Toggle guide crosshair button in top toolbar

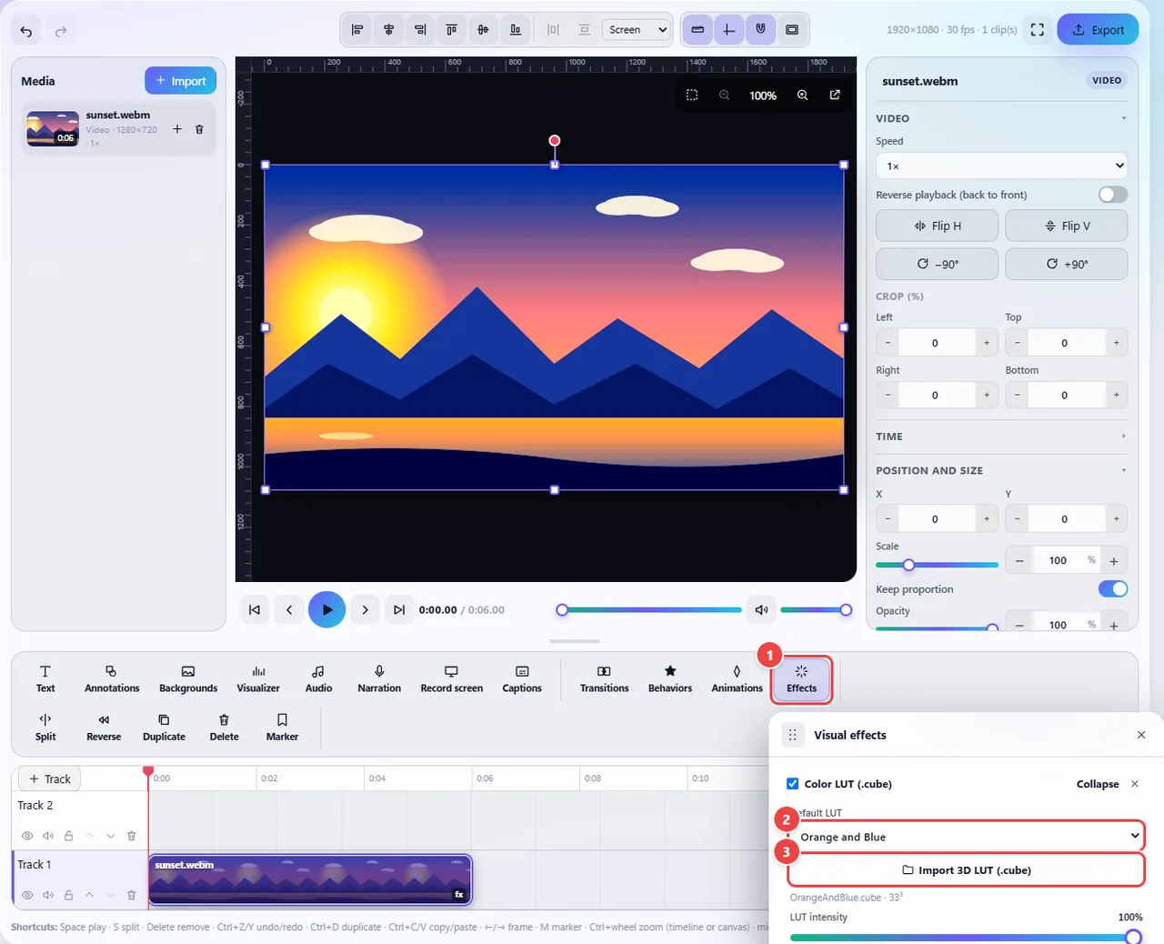(x=728, y=30)
